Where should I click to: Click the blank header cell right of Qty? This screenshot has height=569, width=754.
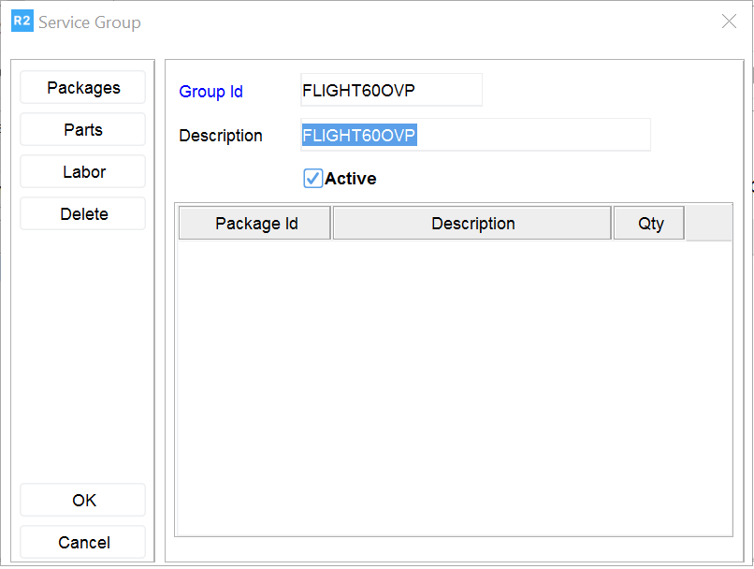click(x=708, y=224)
